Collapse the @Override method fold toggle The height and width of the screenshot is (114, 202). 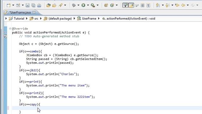pyautogui.click(x=10, y=28)
